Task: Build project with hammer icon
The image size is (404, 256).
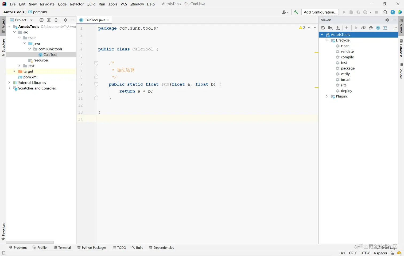Action: 296,12
